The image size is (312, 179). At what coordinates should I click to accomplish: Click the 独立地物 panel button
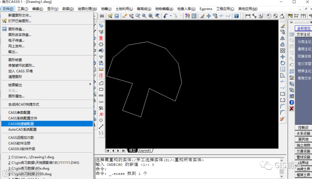303,145
